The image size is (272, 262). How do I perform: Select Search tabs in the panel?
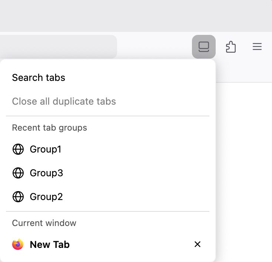pos(39,78)
